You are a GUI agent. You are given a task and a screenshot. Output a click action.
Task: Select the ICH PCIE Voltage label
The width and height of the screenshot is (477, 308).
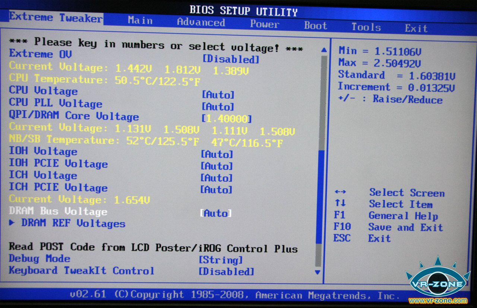[59, 188]
